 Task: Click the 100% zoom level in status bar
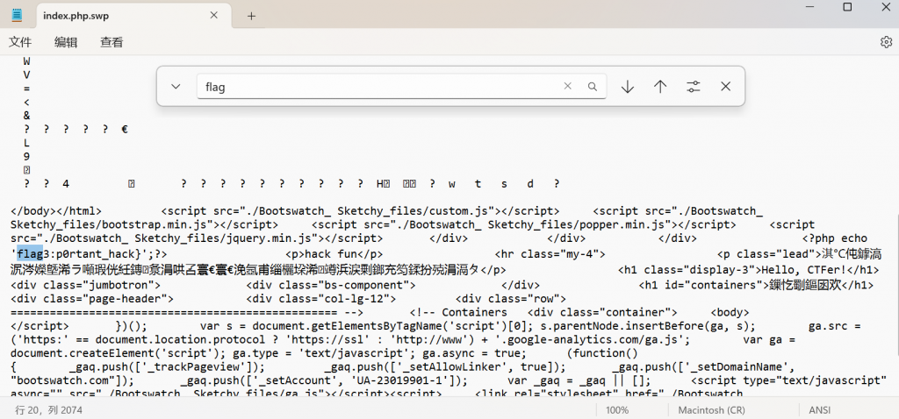[617, 410]
